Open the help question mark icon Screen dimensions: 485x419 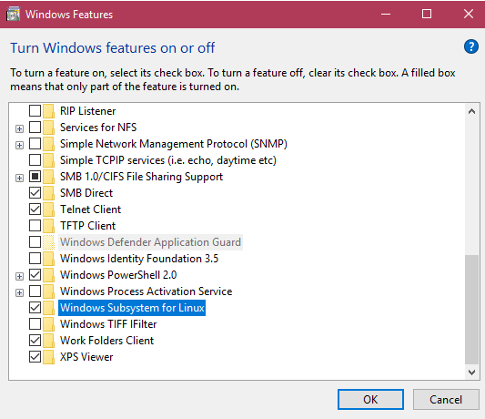pyautogui.click(x=470, y=47)
